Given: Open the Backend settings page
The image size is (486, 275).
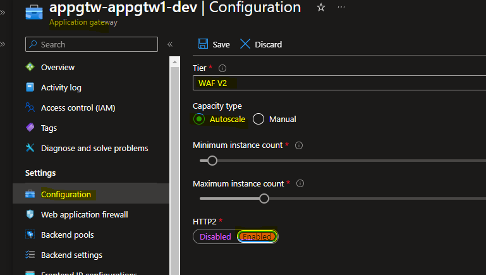Looking at the screenshot, I should [71, 255].
